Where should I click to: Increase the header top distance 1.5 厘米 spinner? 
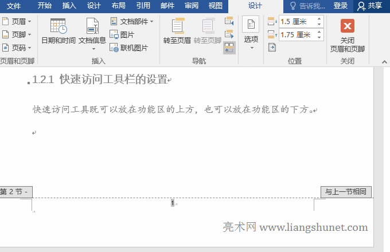(x=319, y=19)
